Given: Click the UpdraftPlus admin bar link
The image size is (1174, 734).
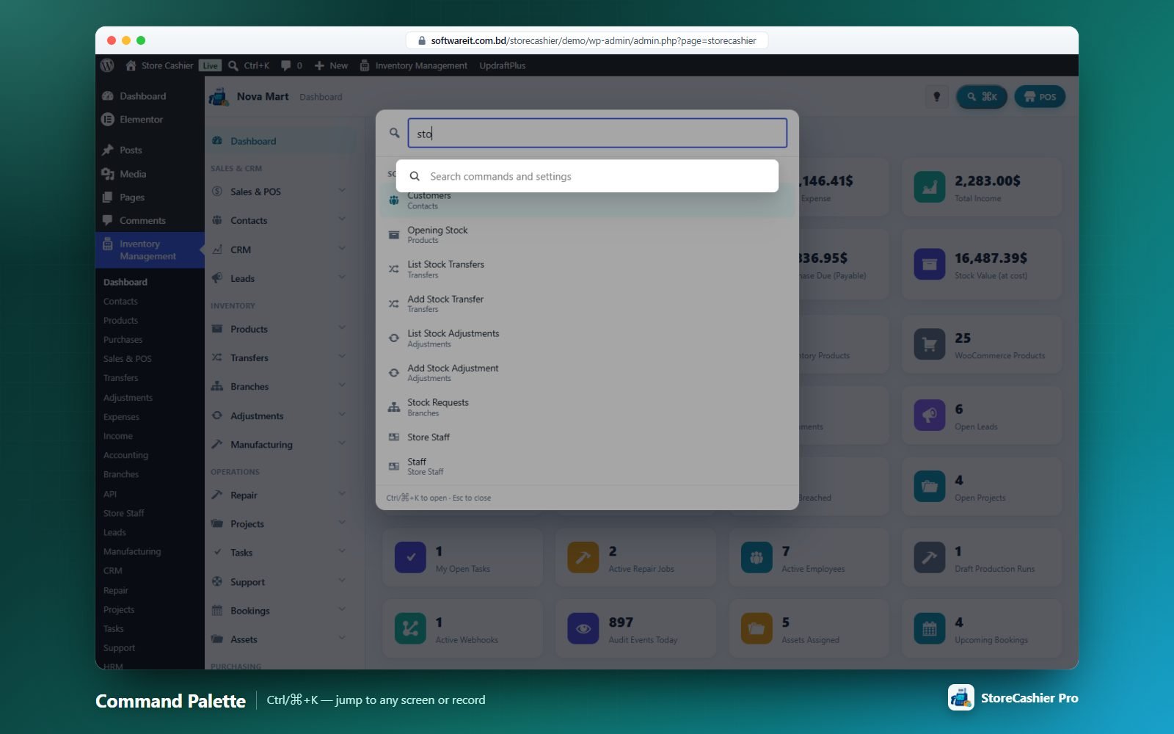Looking at the screenshot, I should pos(503,65).
